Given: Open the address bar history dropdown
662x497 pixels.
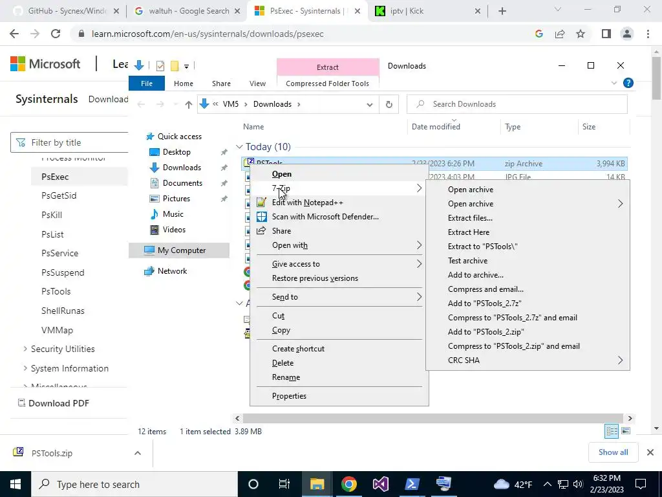Looking at the screenshot, I should pyautogui.click(x=369, y=104).
